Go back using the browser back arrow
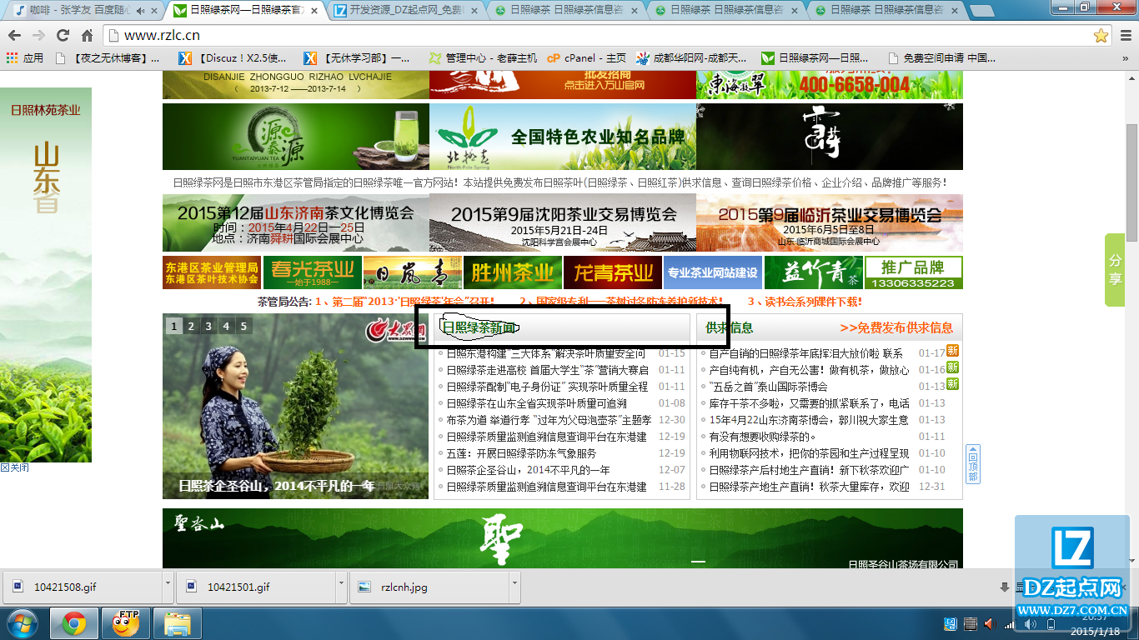This screenshot has width=1139, height=640. (14, 36)
